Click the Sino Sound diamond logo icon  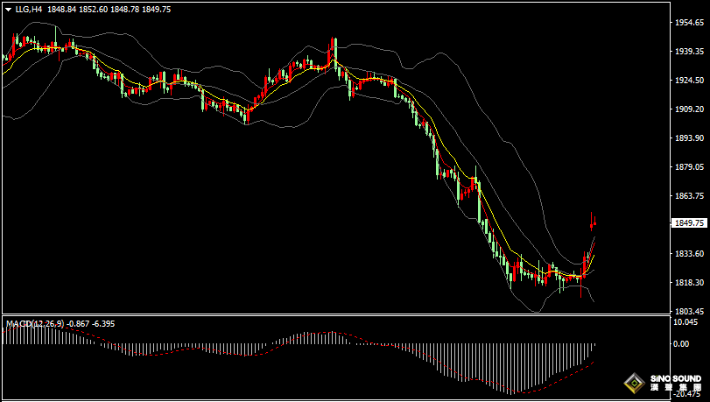pos(630,383)
